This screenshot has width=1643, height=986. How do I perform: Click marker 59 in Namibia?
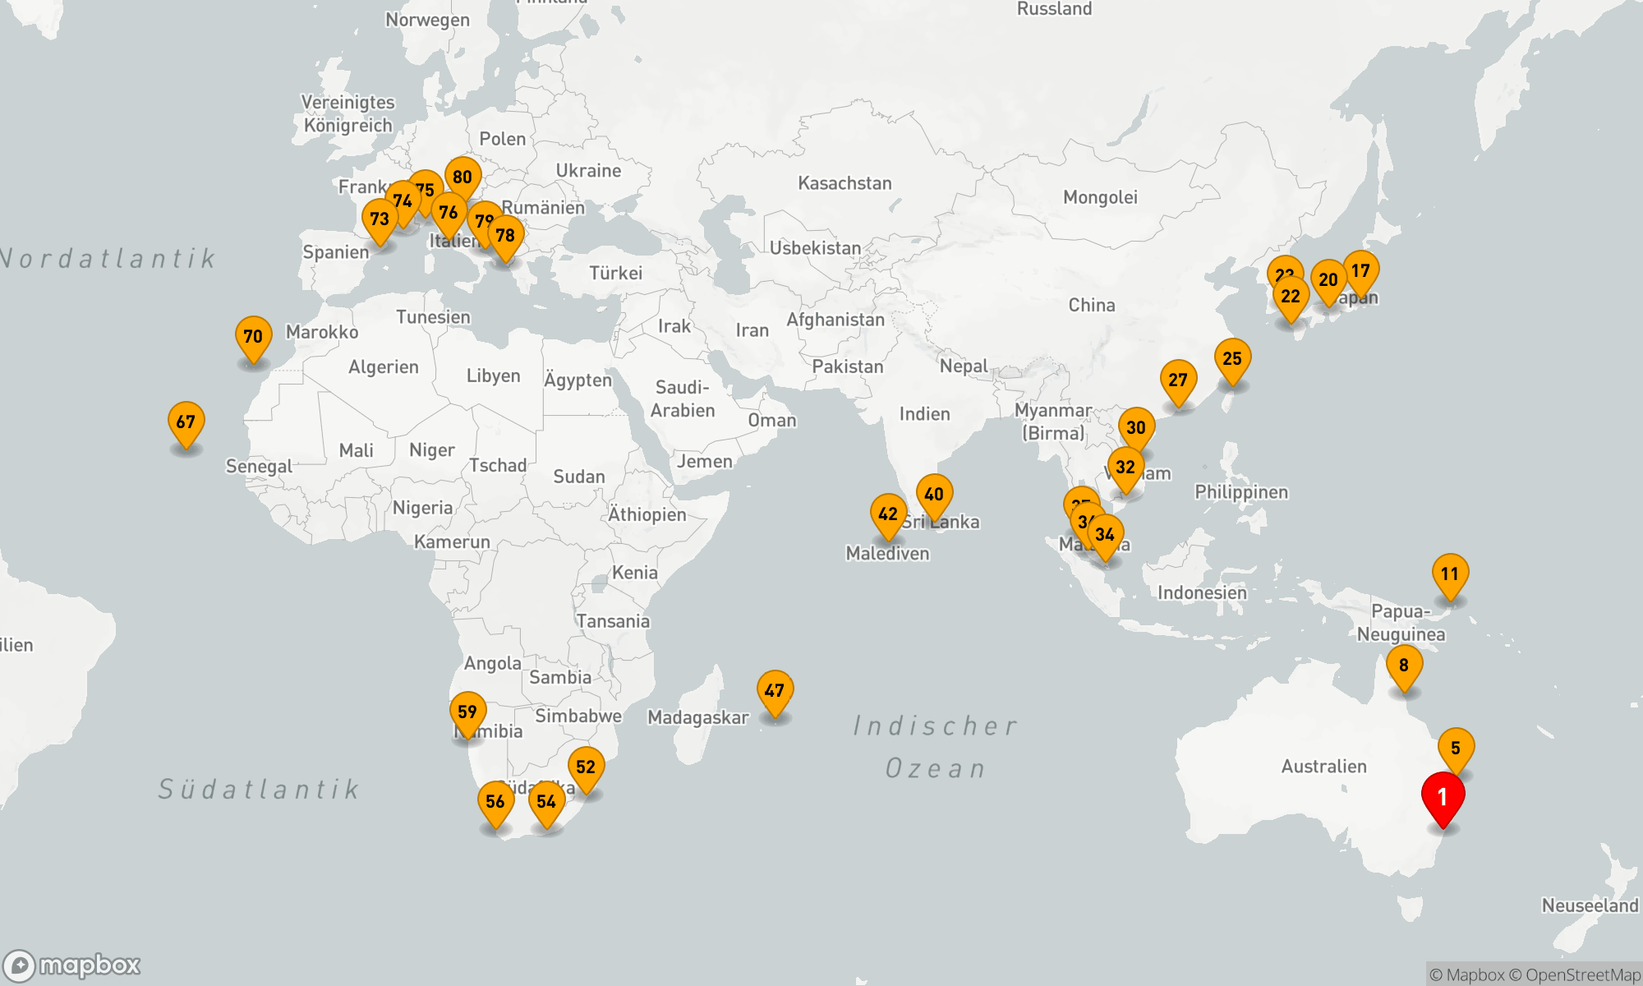coord(467,712)
